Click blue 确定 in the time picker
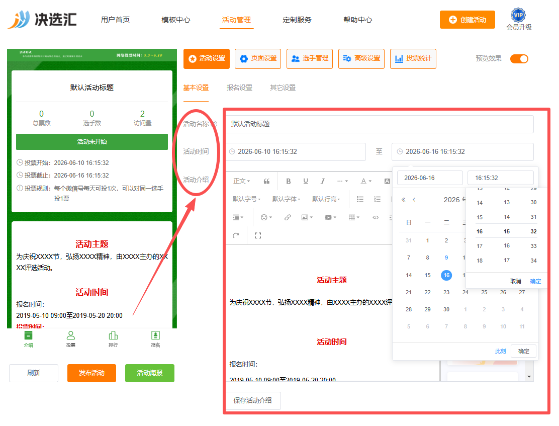 click(535, 281)
